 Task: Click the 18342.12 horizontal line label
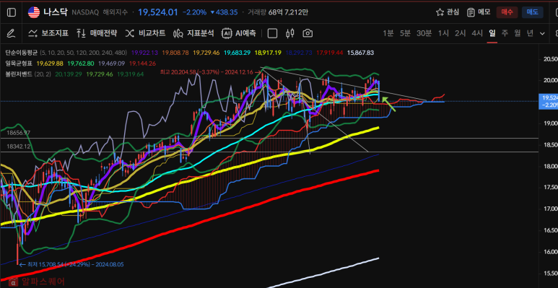[x=18, y=147]
